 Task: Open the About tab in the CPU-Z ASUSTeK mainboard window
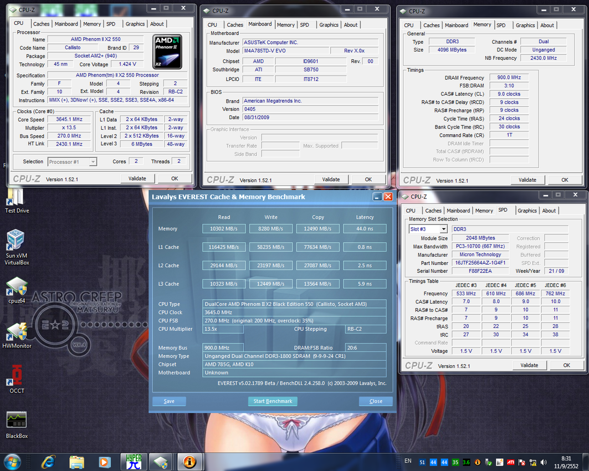(351, 25)
